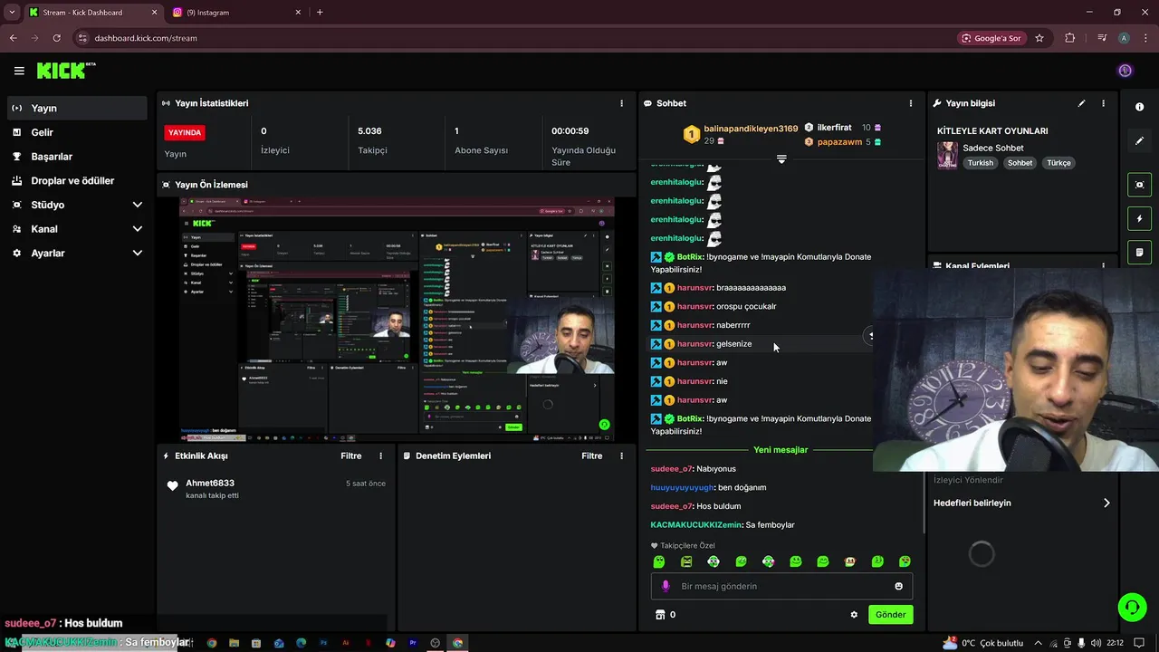This screenshot has width=1159, height=652.
Task: Switch to Stream - Kick Dashboard tab
Action: 93,12
